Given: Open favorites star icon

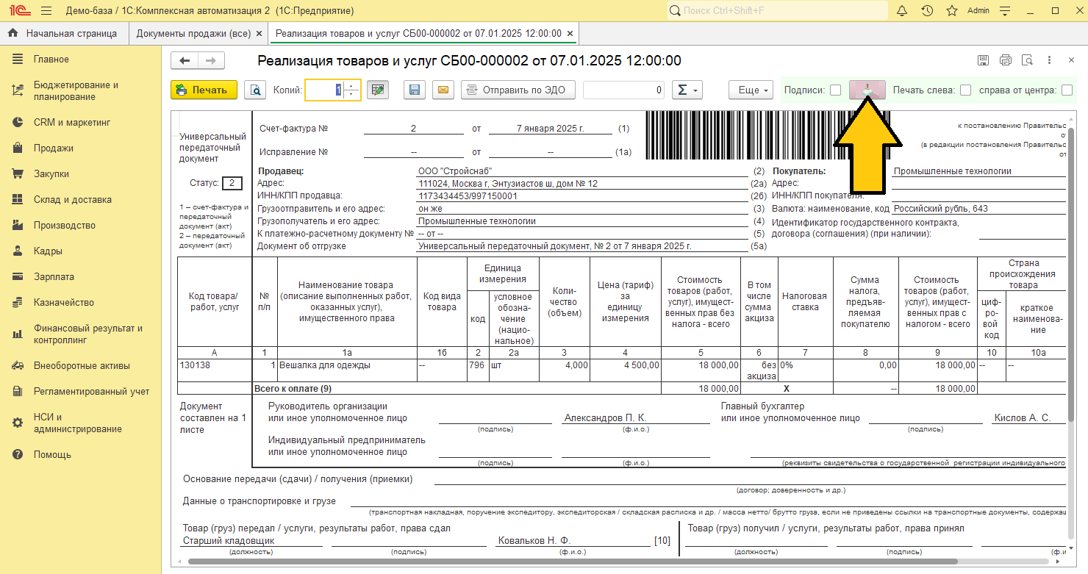Looking at the screenshot, I should (x=952, y=11).
